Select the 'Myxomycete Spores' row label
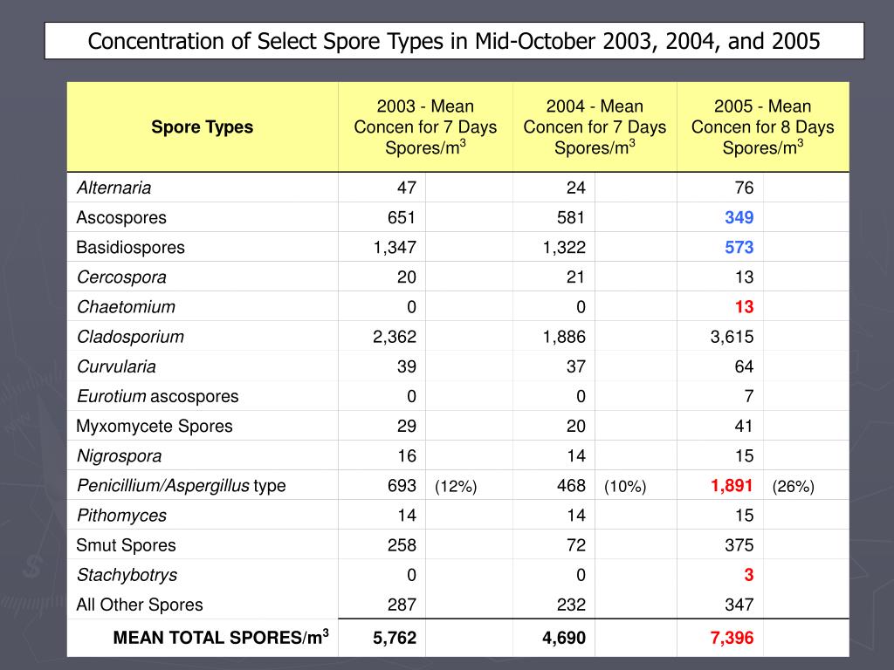This screenshot has height=670, width=894. [155, 426]
